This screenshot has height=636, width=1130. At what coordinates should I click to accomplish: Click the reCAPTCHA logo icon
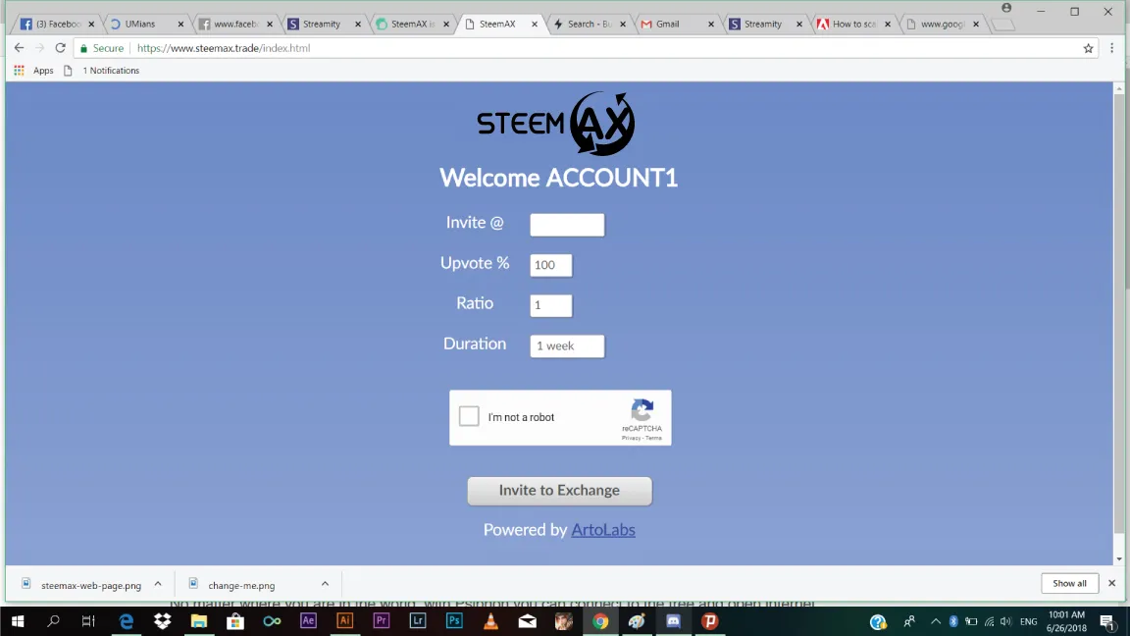coord(642,410)
